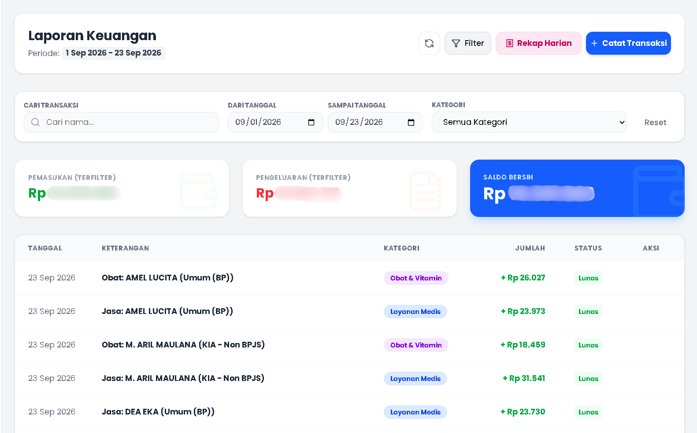Open Rekap Harian report

pyautogui.click(x=538, y=43)
